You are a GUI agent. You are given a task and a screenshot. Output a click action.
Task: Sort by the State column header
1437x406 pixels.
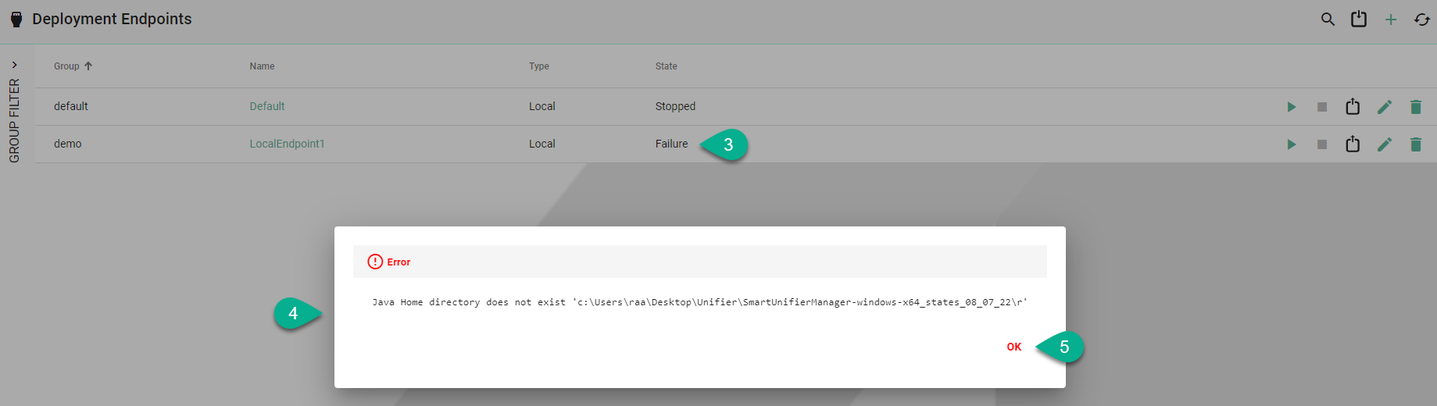point(666,66)
